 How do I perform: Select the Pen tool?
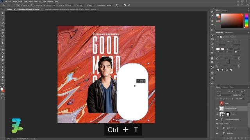(x=3, y=63)
